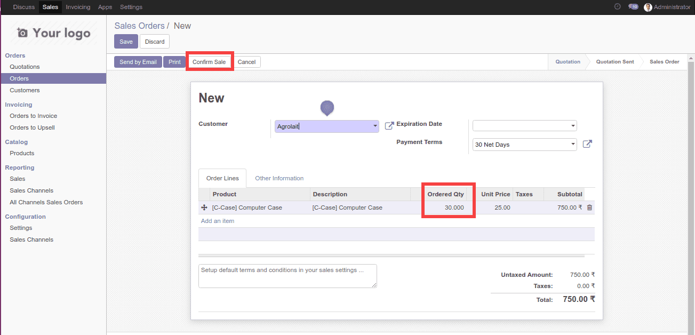Viewport: 695px width, 335px height.
Task: Click the [C-Case] Computer Case product cell
Action: click(260, 208)
